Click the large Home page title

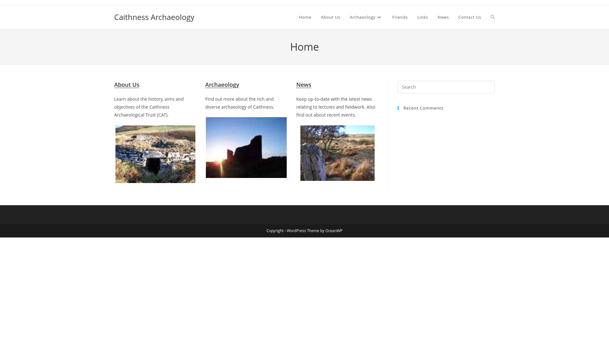click(x=304, y=47)
